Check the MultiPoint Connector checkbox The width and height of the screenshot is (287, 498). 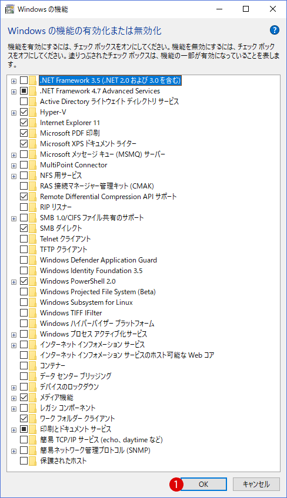click(24, 165)
